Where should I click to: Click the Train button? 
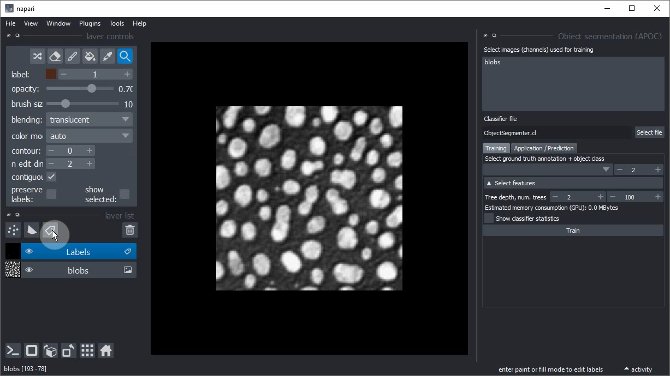573,231
